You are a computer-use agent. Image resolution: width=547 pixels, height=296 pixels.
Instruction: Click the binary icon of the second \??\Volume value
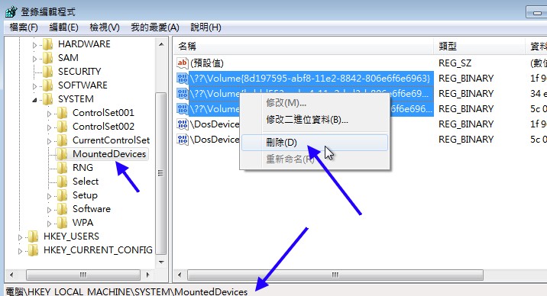tap(182, 94)
